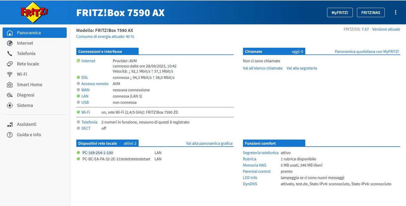Open the Rubrica link
The height and width of the screenshot is (206, 406).
click(250, 159)
